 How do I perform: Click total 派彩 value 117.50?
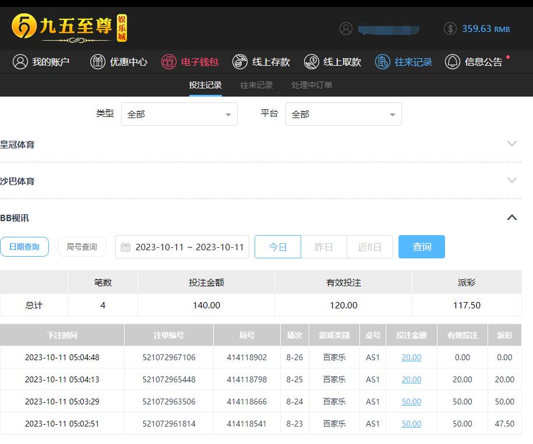(x=467, y=305)
